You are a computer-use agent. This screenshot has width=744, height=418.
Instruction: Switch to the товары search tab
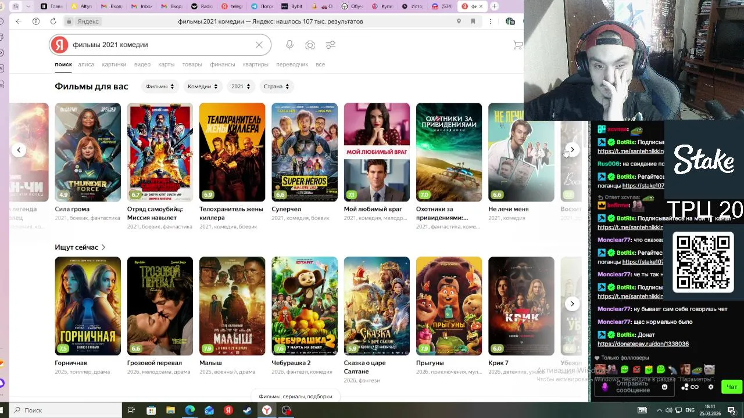pos(192,64)
